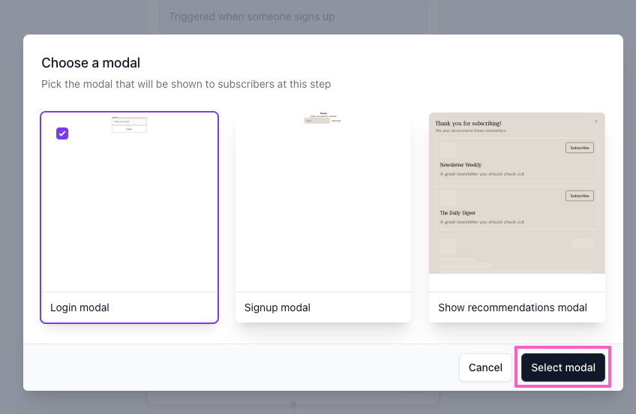Click the connector dot below the dialog
The width and height of the screenshot is (636, 414).
(x=293, y=405)
